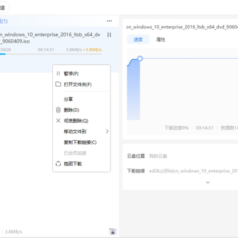
Task: Select 删除(D) in the context menu
Action: pos(71,110)
